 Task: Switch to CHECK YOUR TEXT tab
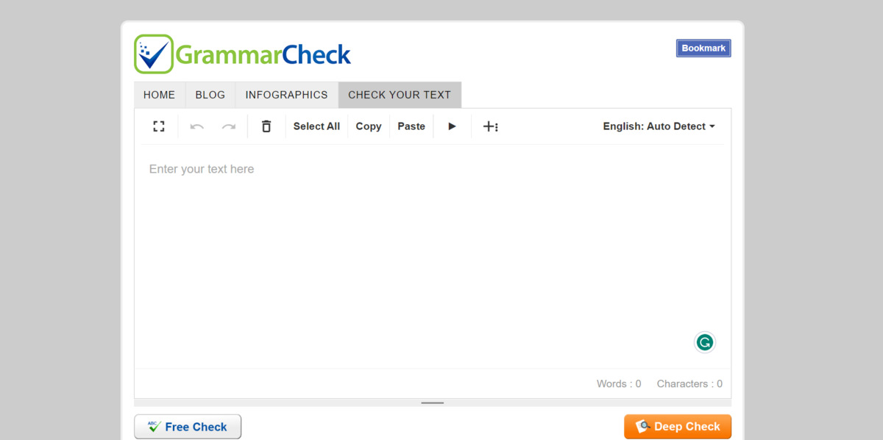(400, 95)
